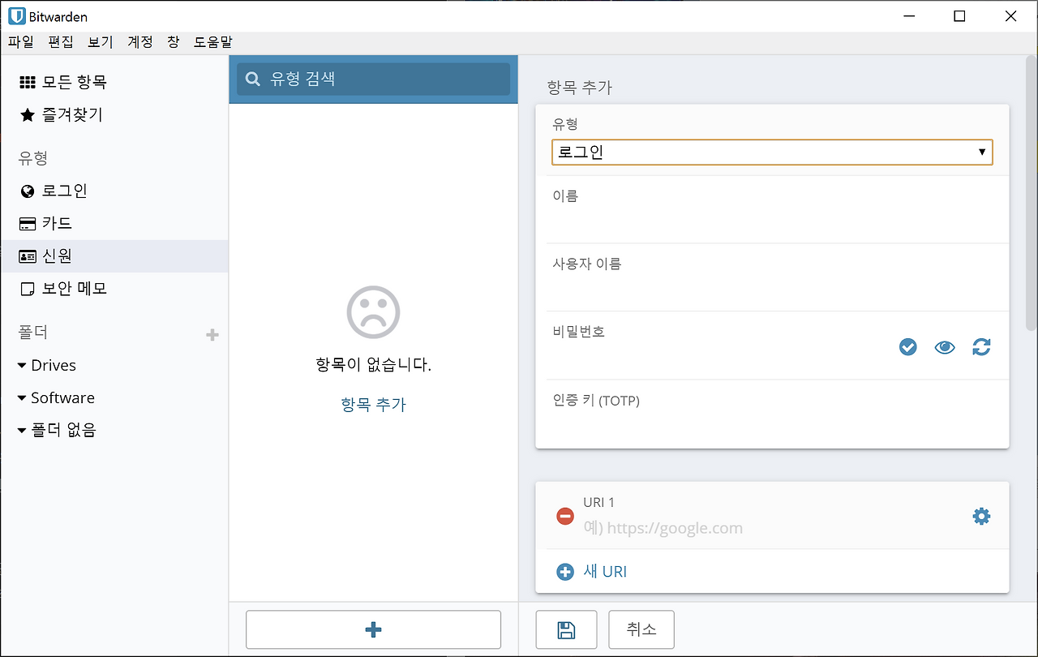Click the 인증 키 (TOTP) field

[772, 414]
